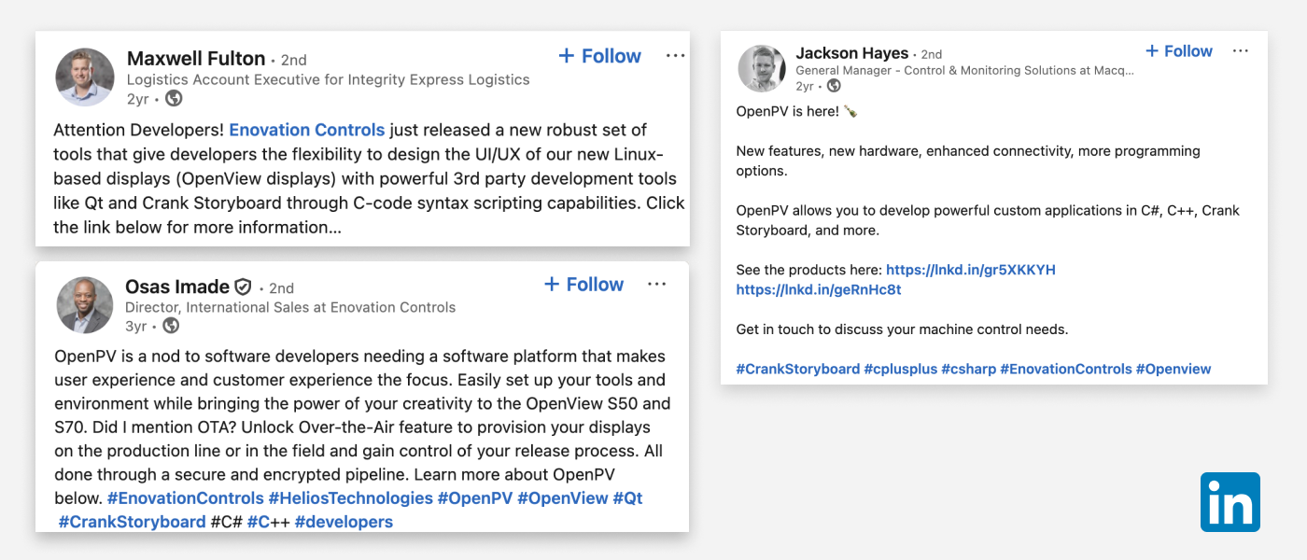Click 'General Manager - Control & Monitoring Solutions' headline
This screenshot has height=560, width=1307.
(x=965, y=70)
